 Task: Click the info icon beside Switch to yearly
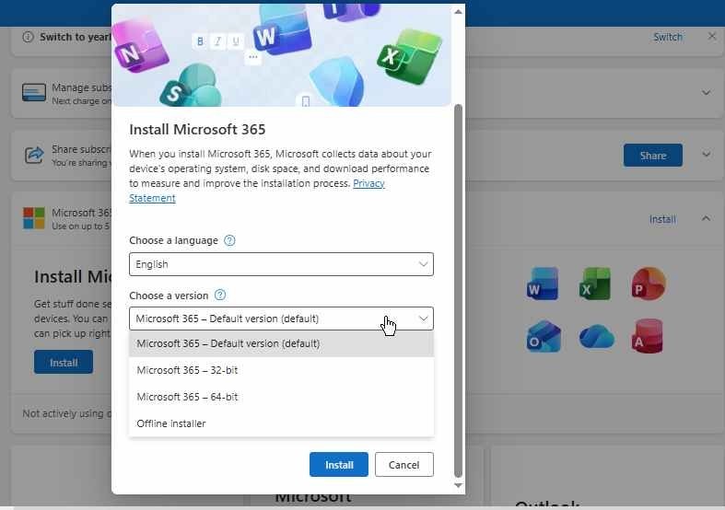tap(28, 37)
